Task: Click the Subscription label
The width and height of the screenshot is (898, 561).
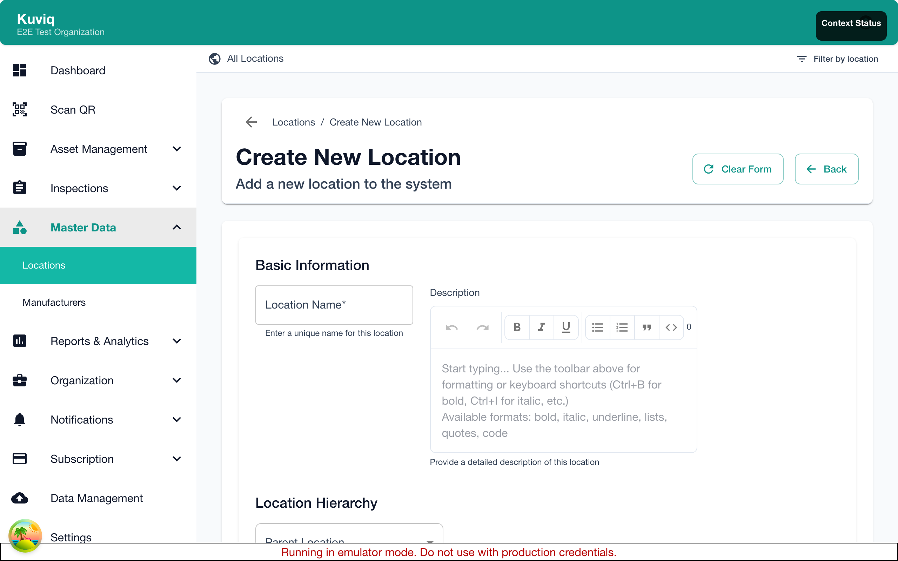Action: tap(82, 459)
